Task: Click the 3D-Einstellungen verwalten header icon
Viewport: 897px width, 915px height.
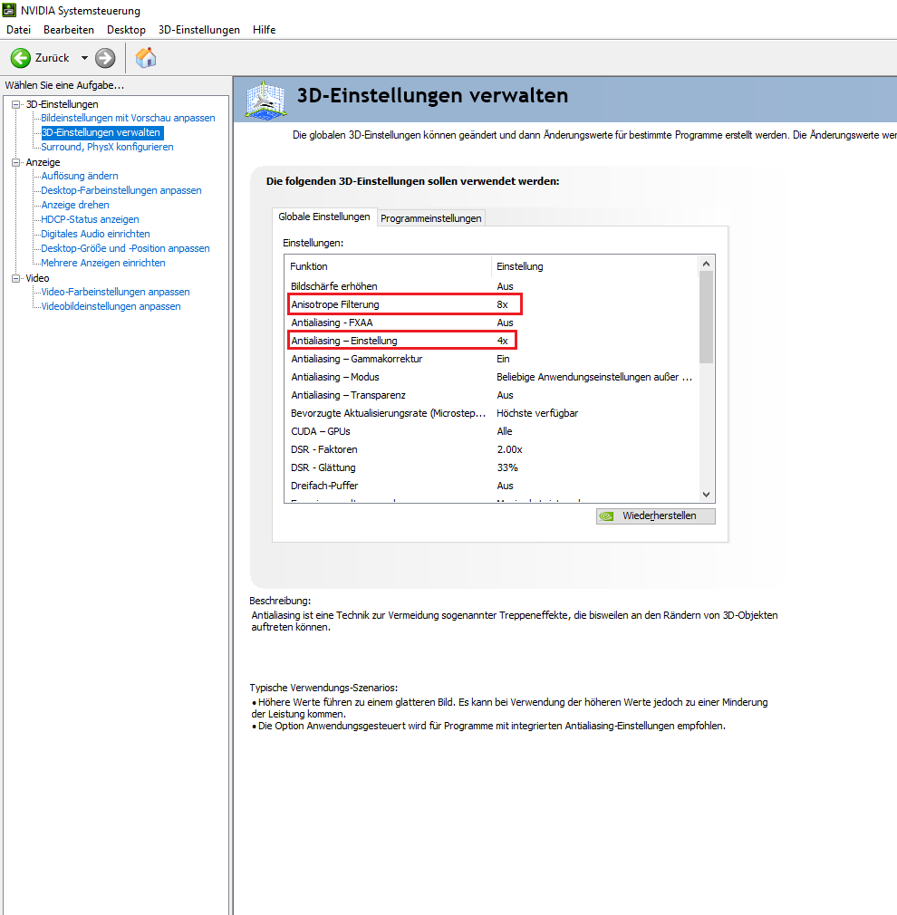Action: coord(266,101)
